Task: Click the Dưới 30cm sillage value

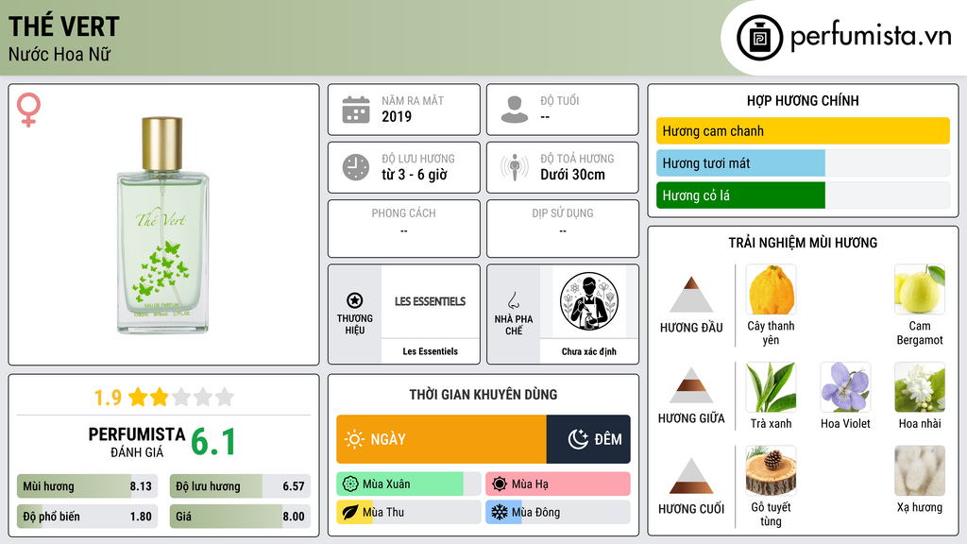Action: [x=573, y=175]
